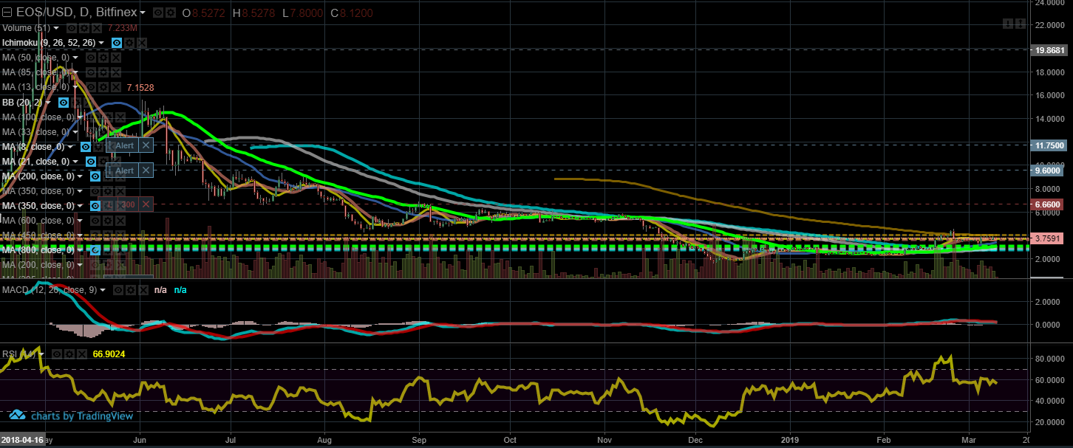Remove MA (100, close, 0) with its X
The height and width of the screenshot is (448, 1073).
pos(120,117)
